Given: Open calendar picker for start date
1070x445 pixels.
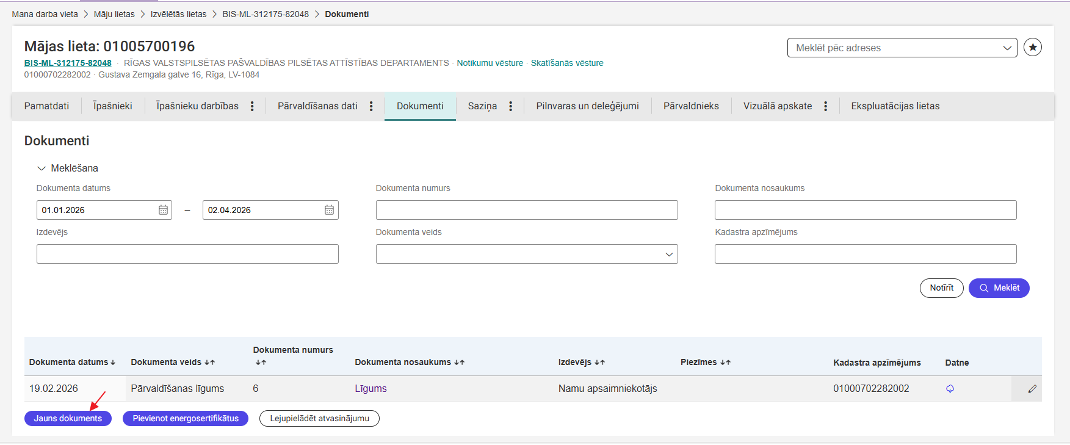Looking at the screenshot, I should (x=163, y=210).
